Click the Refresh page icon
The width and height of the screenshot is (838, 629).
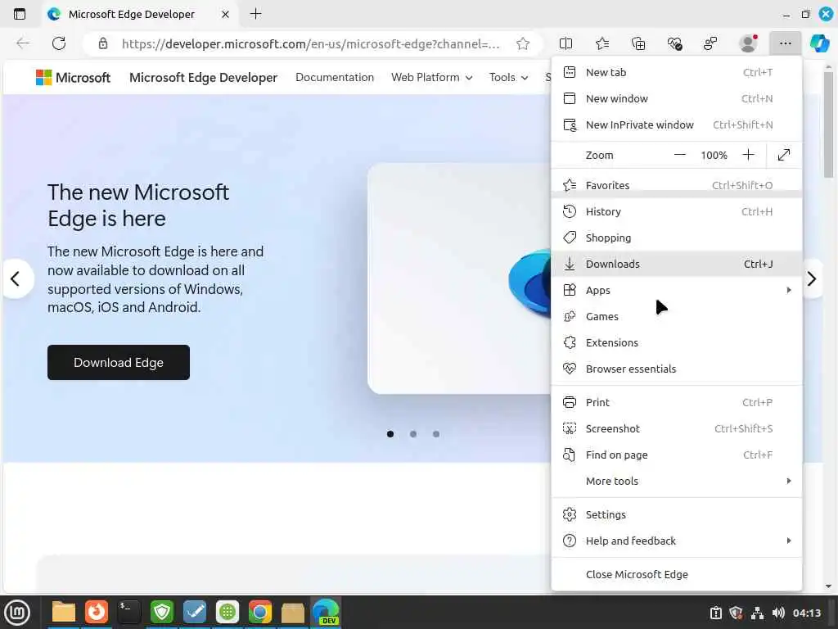point(59,43)
